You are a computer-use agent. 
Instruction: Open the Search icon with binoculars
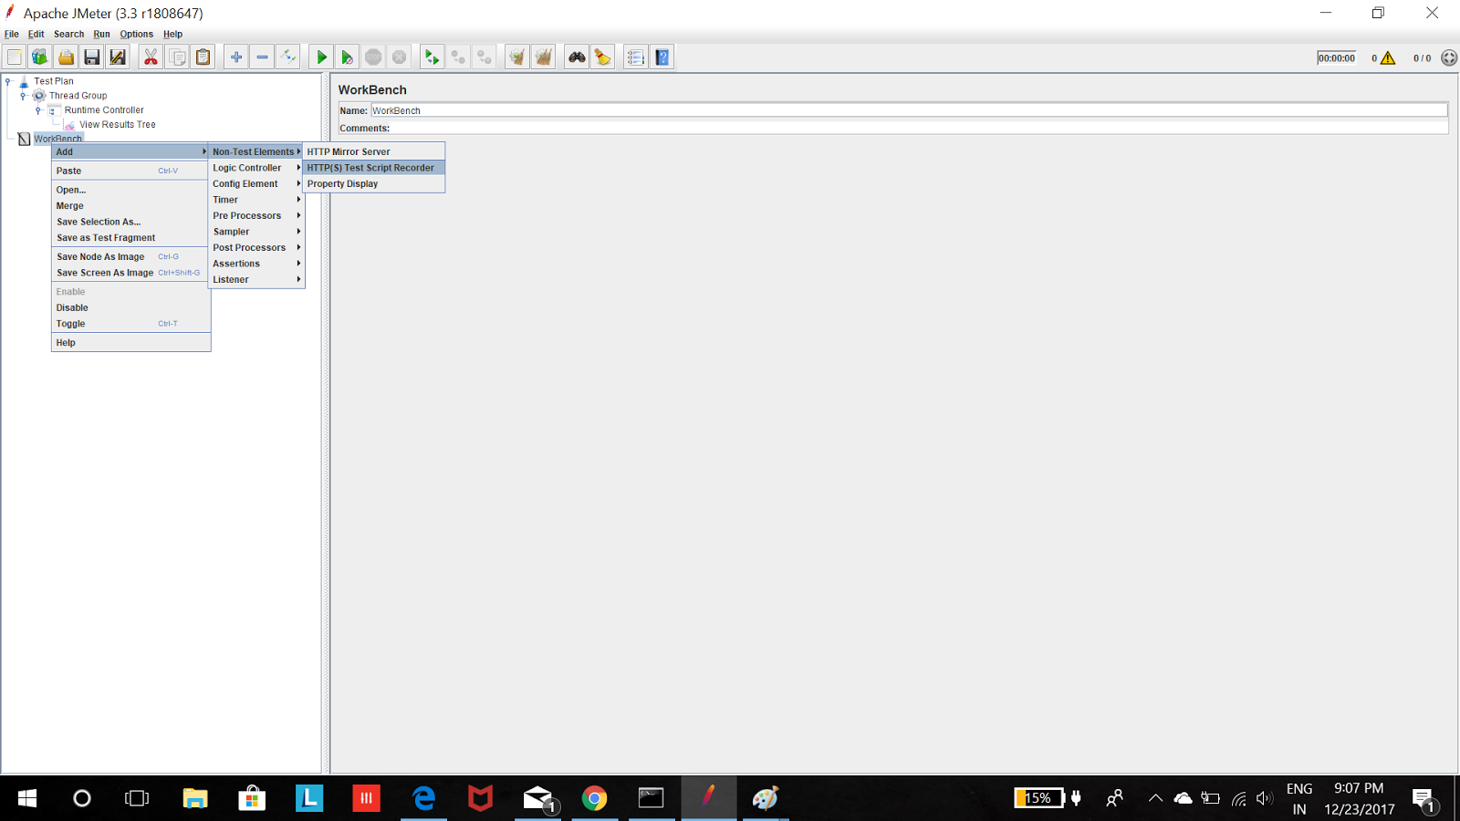[575, 57]
